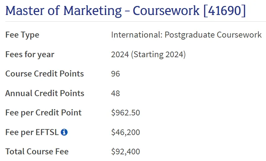The image size is (266, 161).
Task: Click the 2024 (Starting 2024) value
Action: coord(148,54)
